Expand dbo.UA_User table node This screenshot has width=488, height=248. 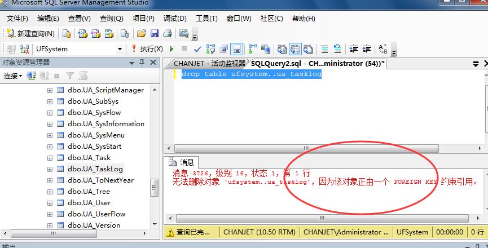pos(50,203)
